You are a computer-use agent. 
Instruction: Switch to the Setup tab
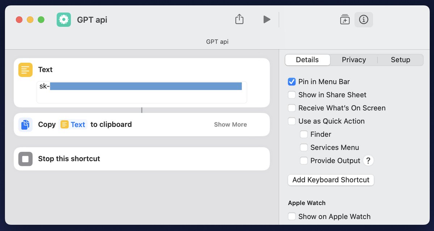coord(400,60)
